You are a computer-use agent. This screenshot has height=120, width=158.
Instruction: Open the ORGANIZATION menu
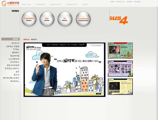point(71,4)
